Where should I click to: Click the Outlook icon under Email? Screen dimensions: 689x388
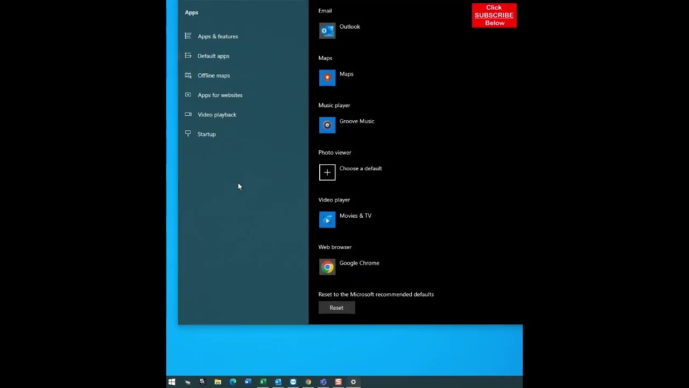point(327,31)
